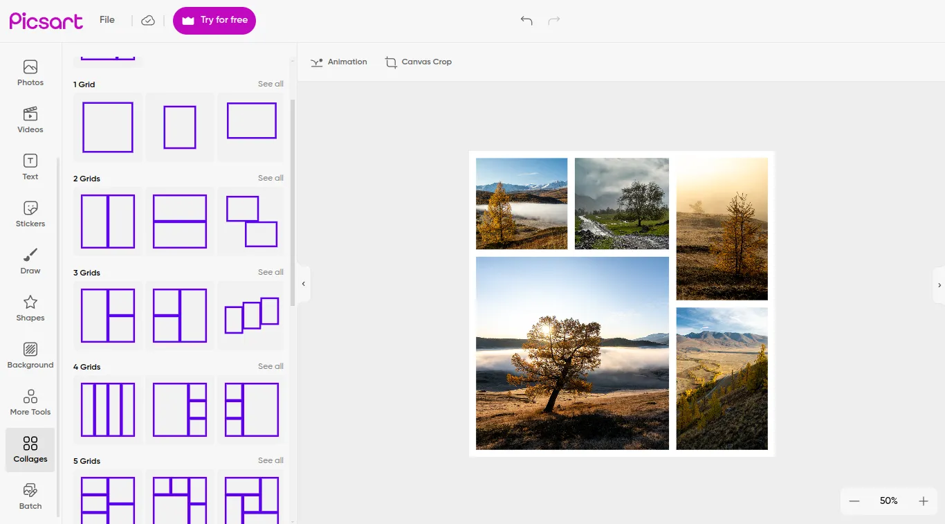Click the Try for free button
Image resolution: width=945 pixels, height=524 pixels.
[x=214, y=21]
